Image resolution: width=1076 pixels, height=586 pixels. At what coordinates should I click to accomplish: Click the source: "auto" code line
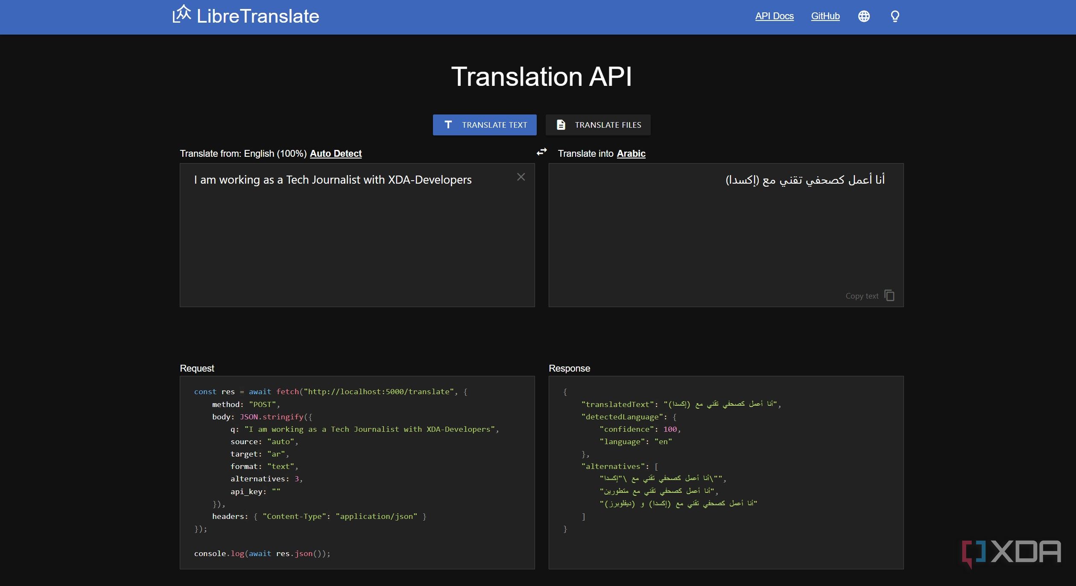click(x=264, y=442)
